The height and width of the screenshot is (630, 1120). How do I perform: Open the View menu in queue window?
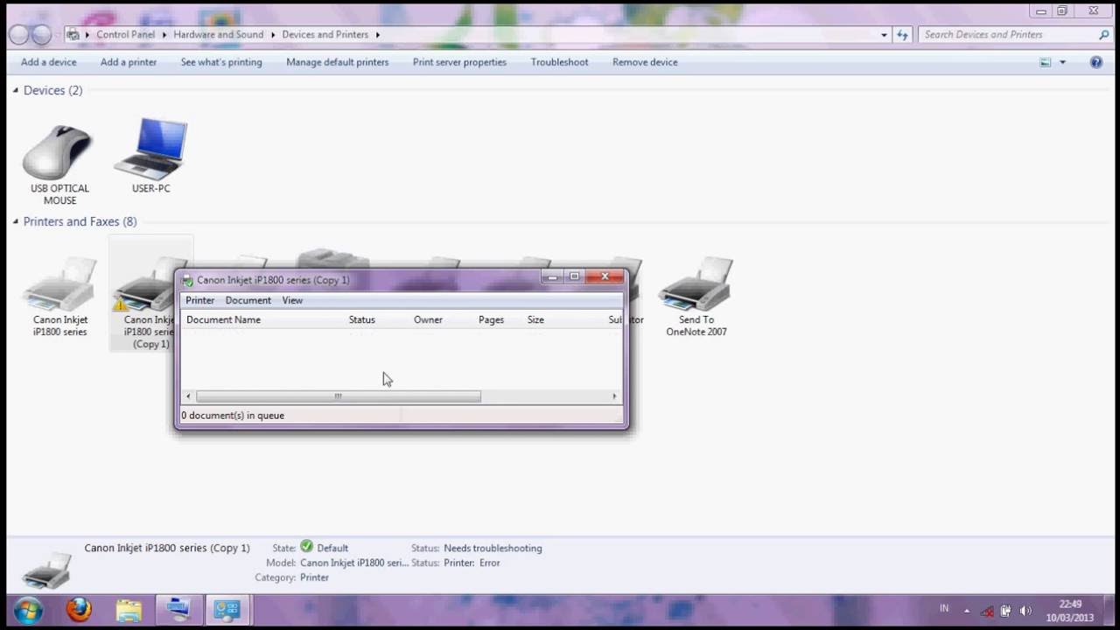[292, 300]
